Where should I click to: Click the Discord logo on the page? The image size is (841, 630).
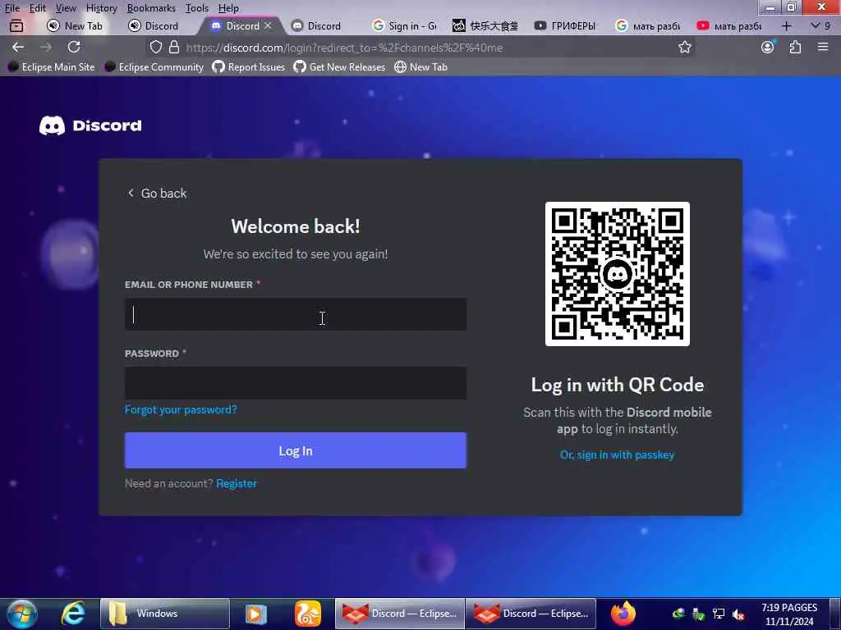[x=90, y=126]
